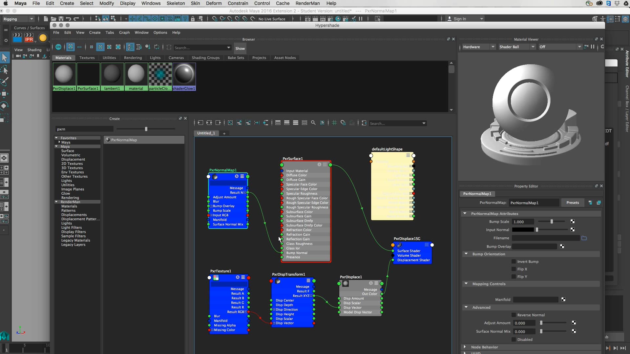Screen dimensions: 630x354
Task: Check the Flip X option
Action: pyautogui.click(x=514, y=269)
